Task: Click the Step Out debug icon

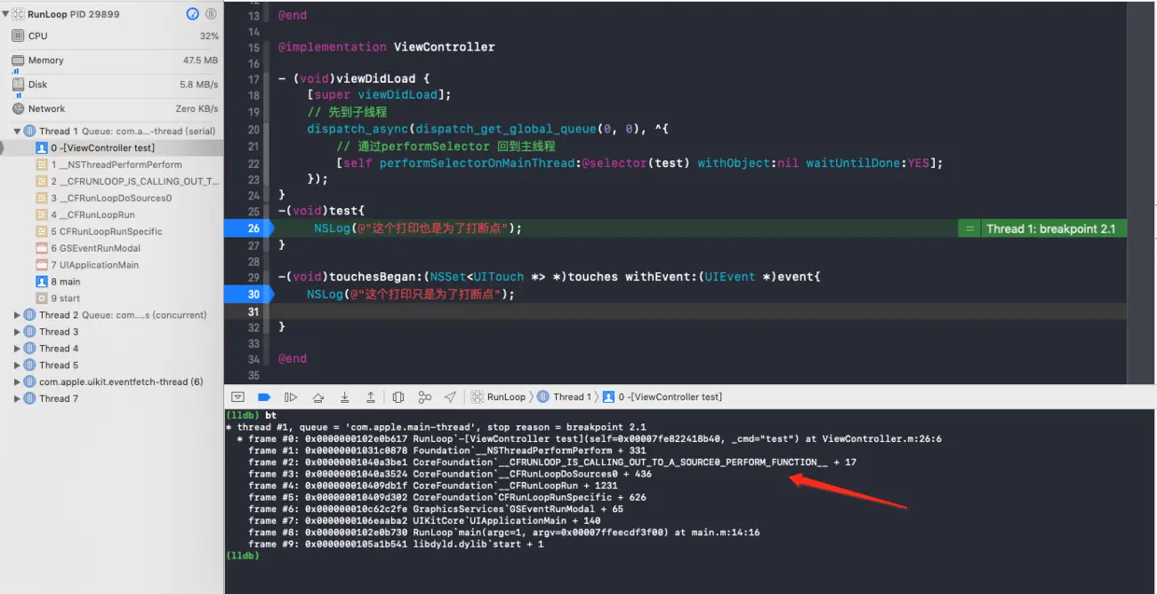Action: (370, 397)
